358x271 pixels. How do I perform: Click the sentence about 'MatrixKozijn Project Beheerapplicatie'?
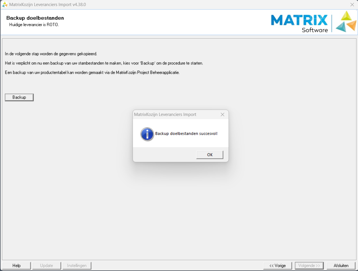(x=92, y=72)
